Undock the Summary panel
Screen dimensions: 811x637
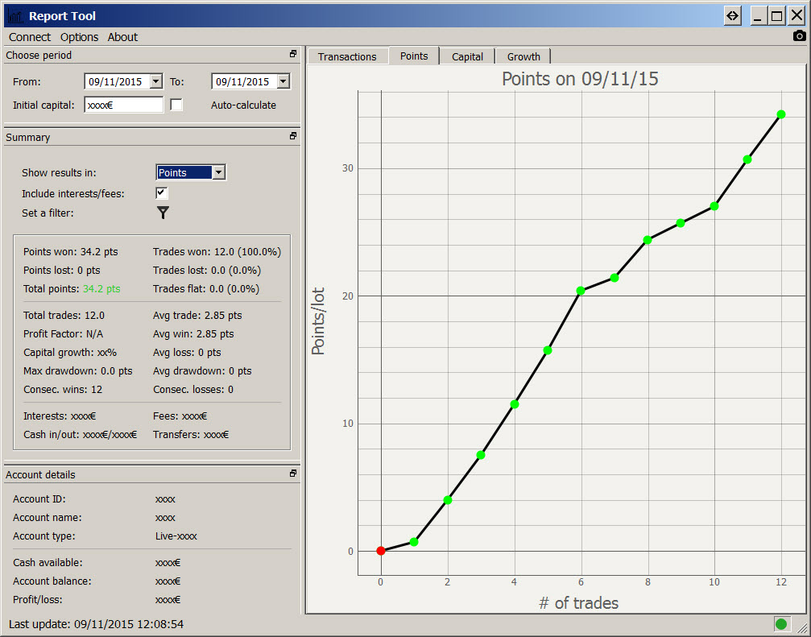293,137
